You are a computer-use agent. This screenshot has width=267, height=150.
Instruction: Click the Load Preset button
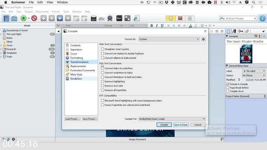point(72,119)
